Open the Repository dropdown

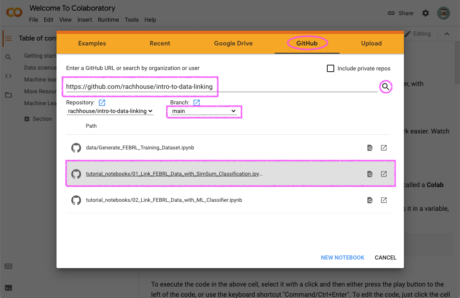(x=110, y=111)
